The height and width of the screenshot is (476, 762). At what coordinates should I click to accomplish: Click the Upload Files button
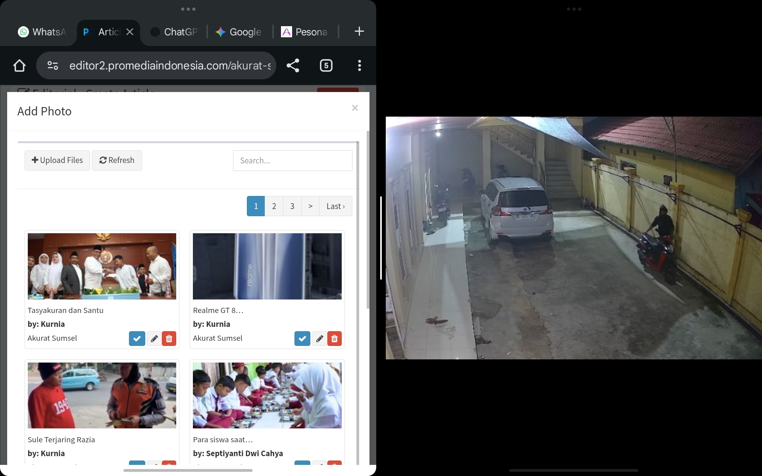[x=57, y=160]
